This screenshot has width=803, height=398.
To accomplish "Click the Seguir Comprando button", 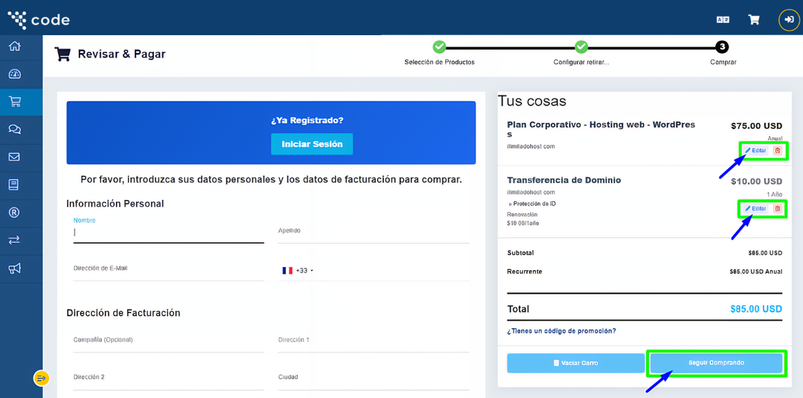I will [716, 363].
